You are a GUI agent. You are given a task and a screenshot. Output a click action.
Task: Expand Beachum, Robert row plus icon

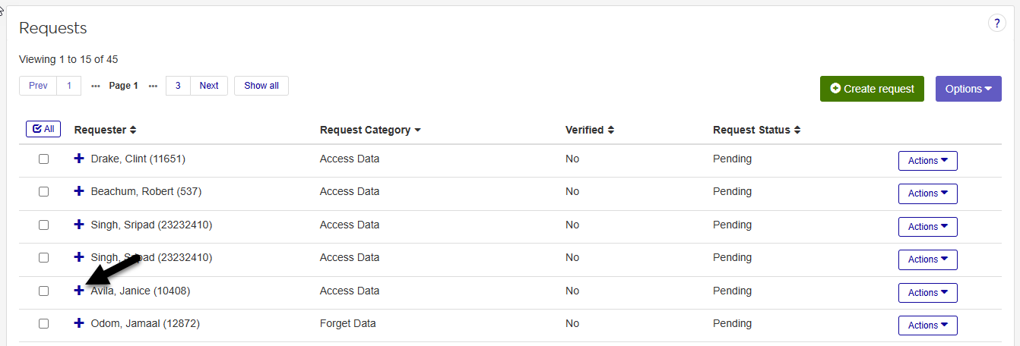point(79,192)
